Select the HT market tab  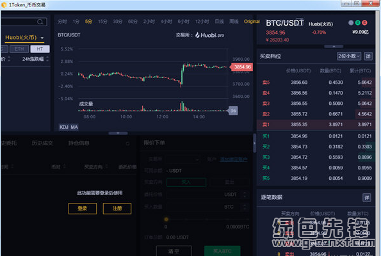(40, 49)
